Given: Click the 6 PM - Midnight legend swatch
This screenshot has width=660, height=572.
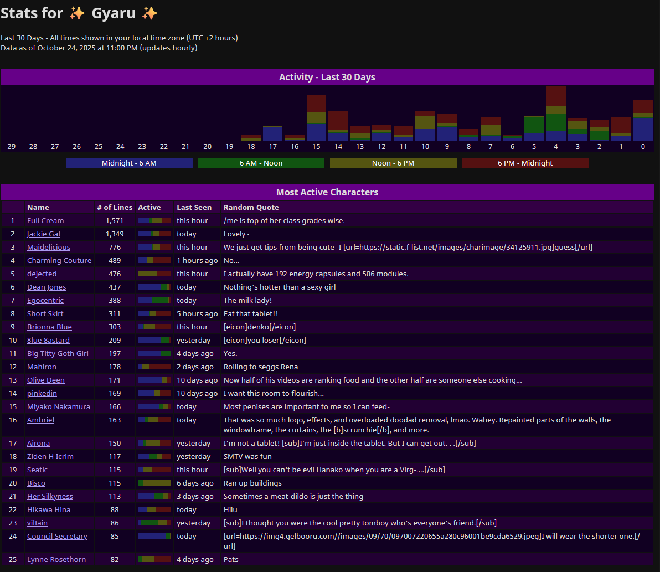Looking at the screenshot, I should tap(525, 163).
